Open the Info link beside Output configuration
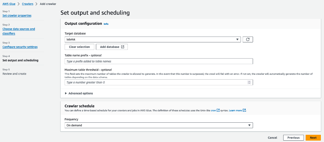Screen dimensions: 324x142 (x=106, y=24)
